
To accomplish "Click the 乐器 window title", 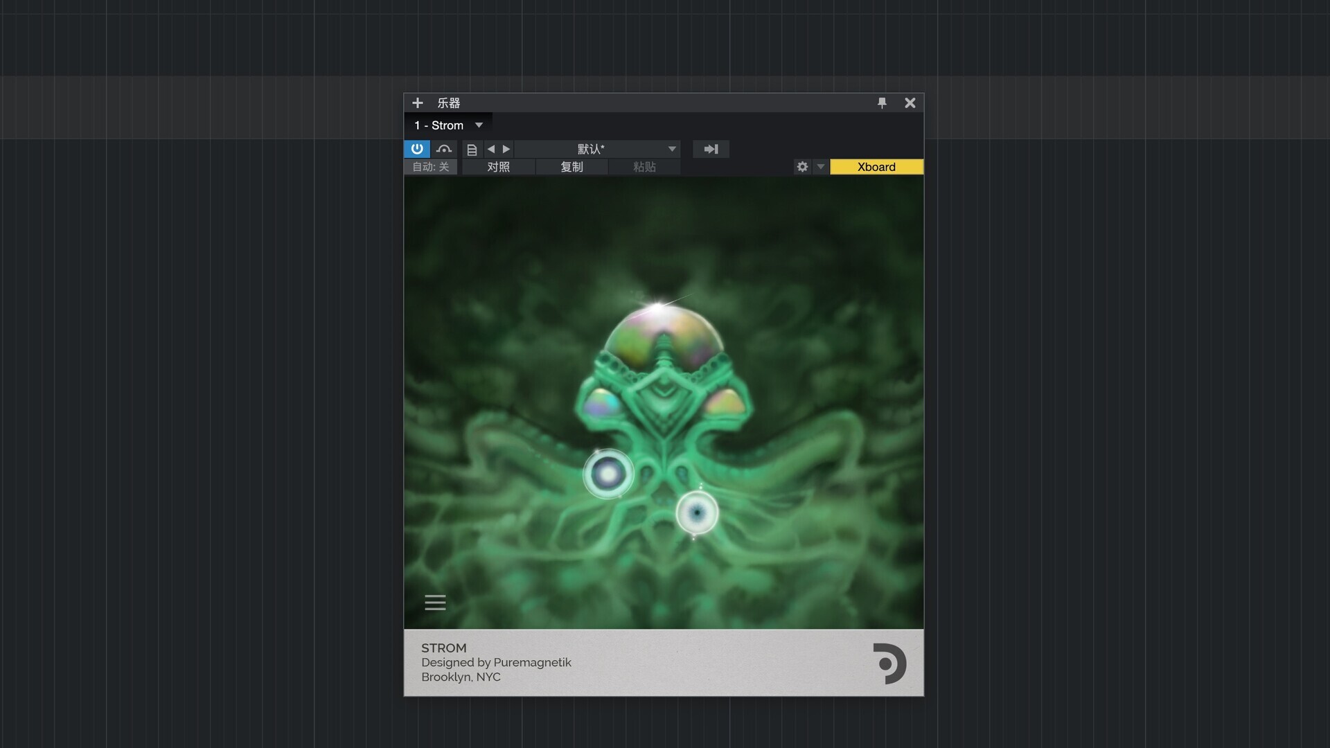I will tap(448, 103).
